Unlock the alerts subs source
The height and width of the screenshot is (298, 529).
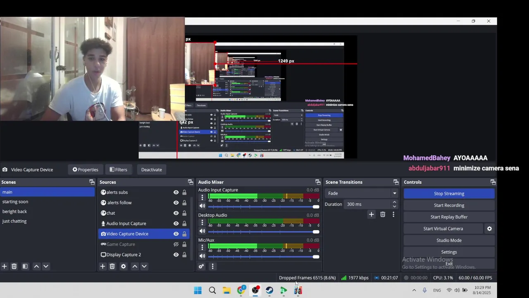pyautogui.click(x=184, y=192)
